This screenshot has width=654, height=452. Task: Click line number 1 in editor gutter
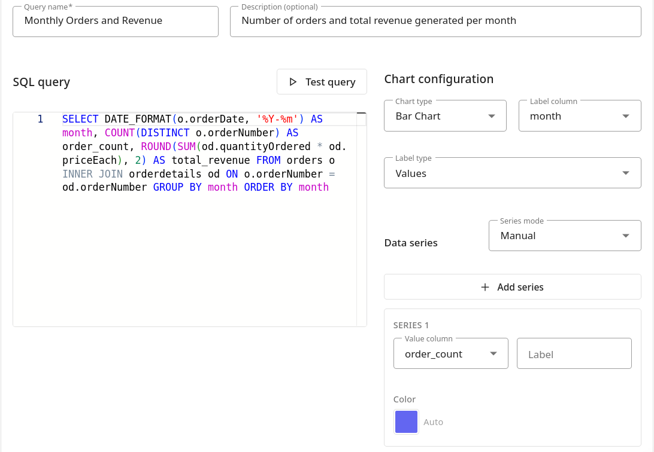coord(40,119)
